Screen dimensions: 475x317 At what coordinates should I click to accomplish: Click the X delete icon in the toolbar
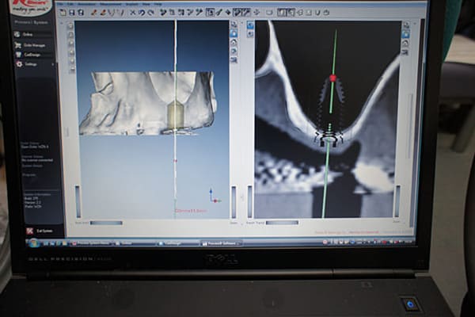pos(132,12)
